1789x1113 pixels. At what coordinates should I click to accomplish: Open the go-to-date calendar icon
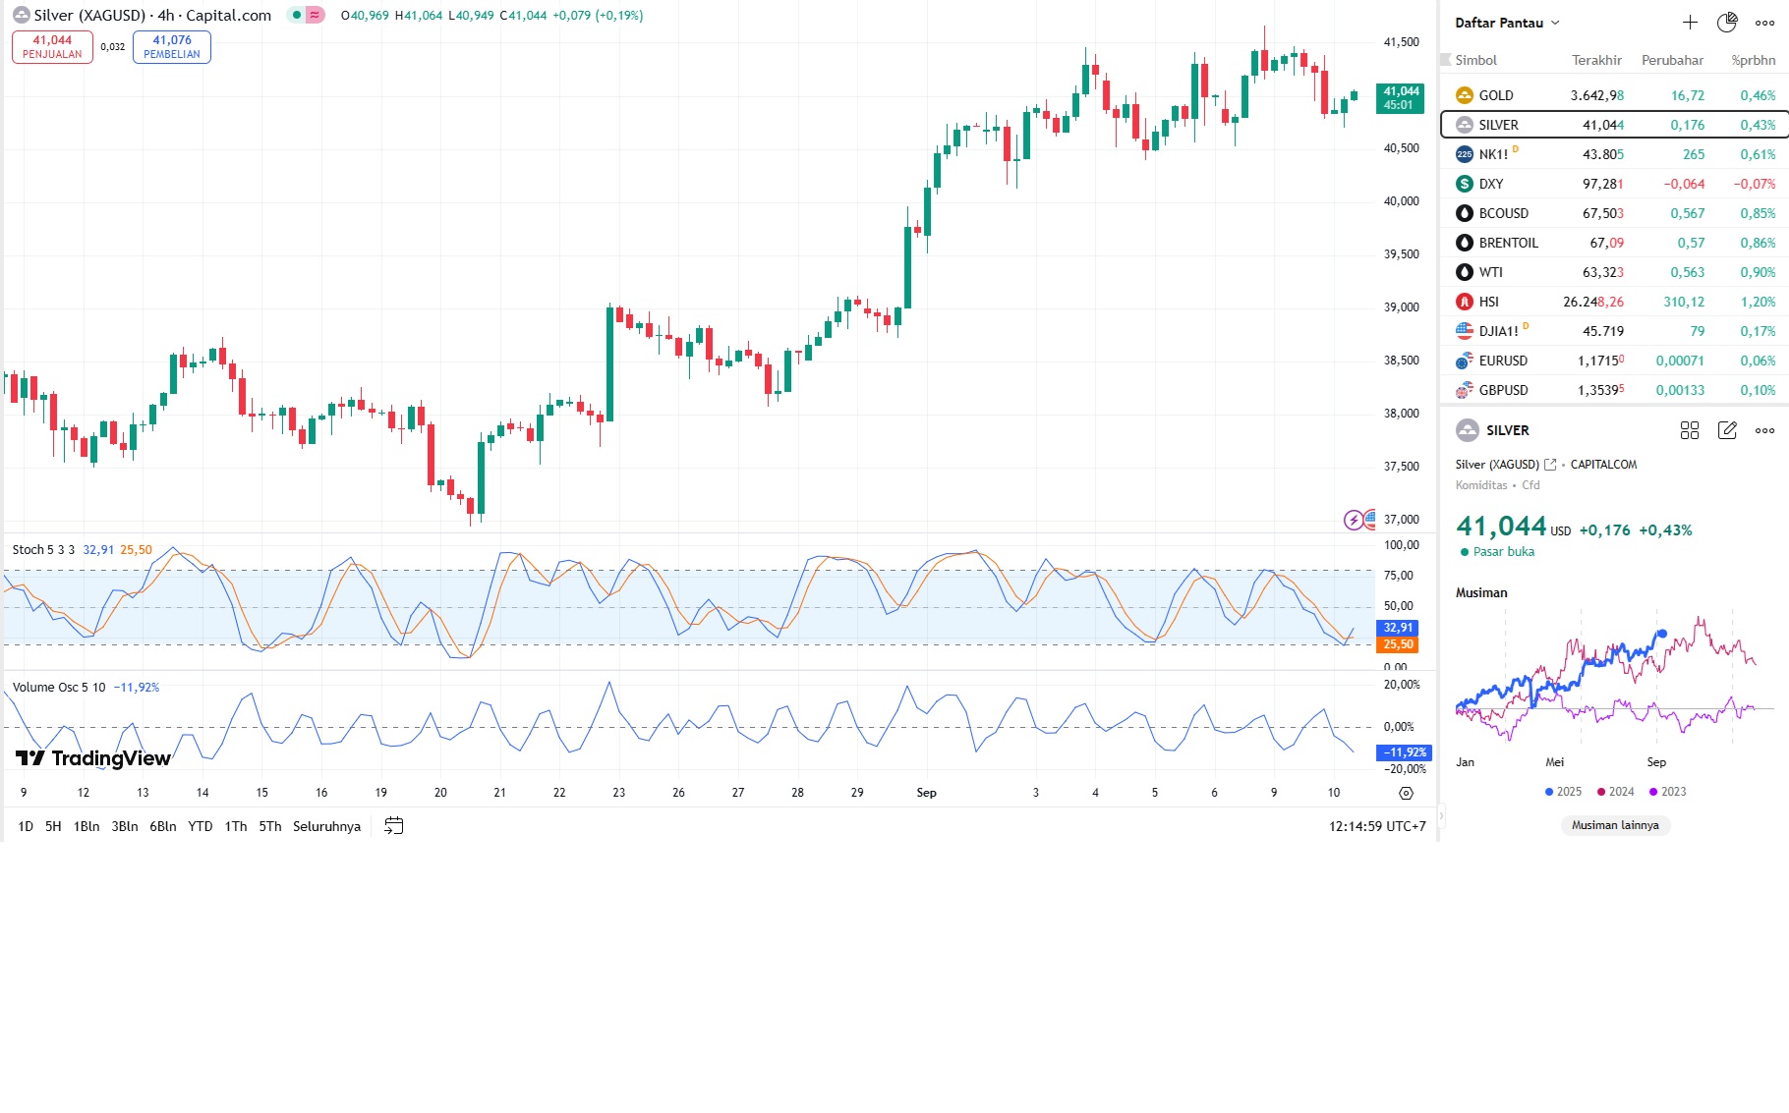point(393,826)
